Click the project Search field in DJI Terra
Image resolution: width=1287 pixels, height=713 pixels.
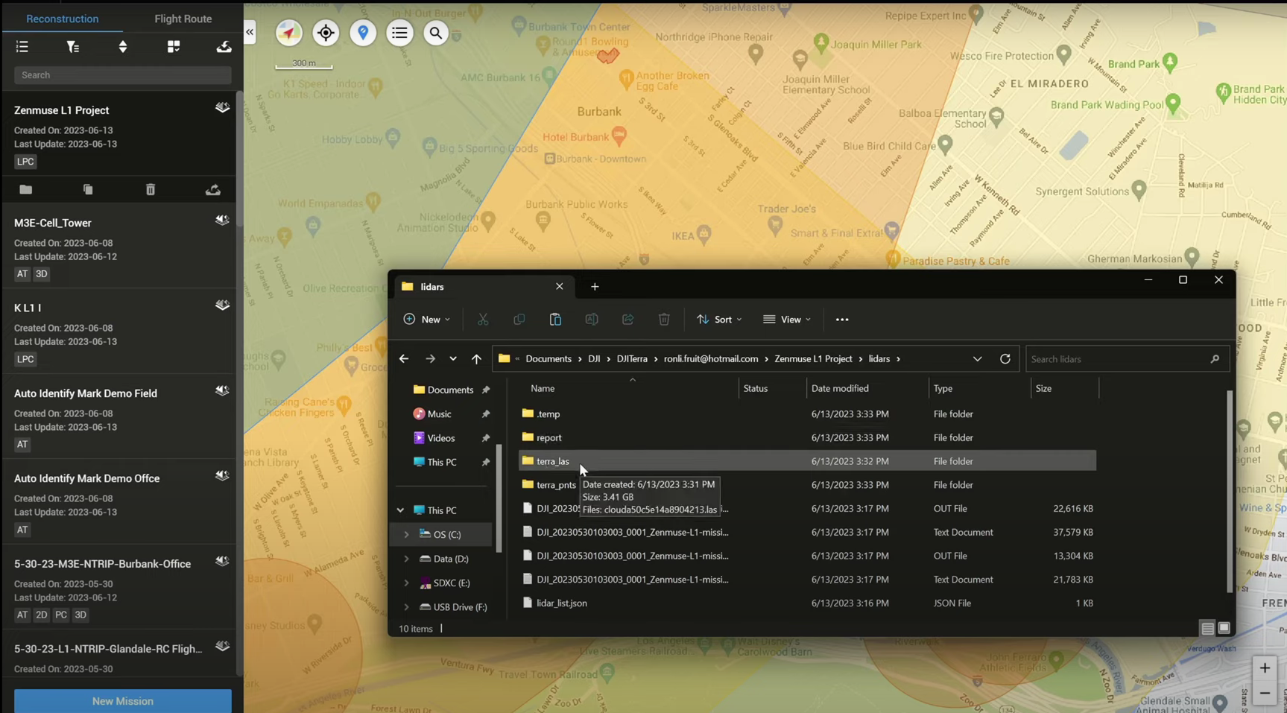point(123,75)
